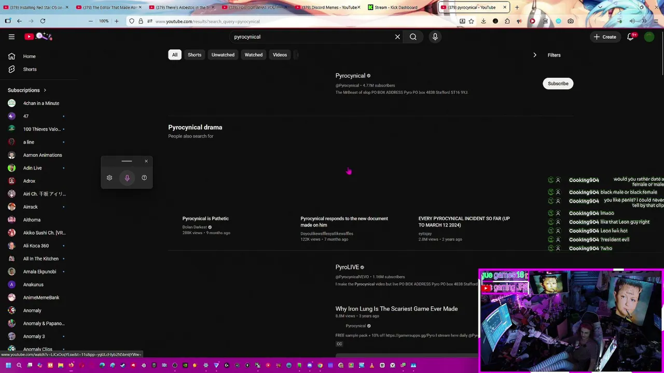Screen dimensions: 664x373
Task: Click the Create button
Action: tap(605, 37)
